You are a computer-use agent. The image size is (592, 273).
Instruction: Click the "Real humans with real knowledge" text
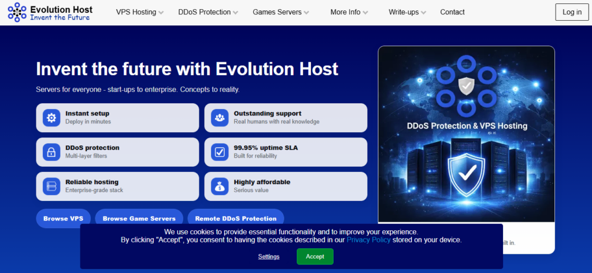tap(276, 122)
